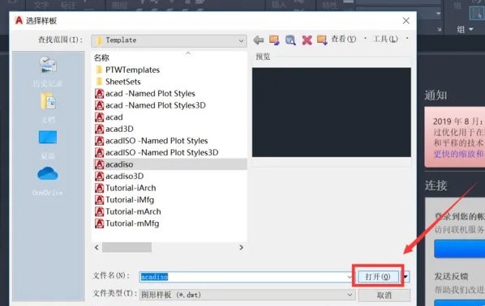The height and width of the screenshot is (306, 485).
Task: Open the 查看(V) menu
Action: click(x=344, y=39)
